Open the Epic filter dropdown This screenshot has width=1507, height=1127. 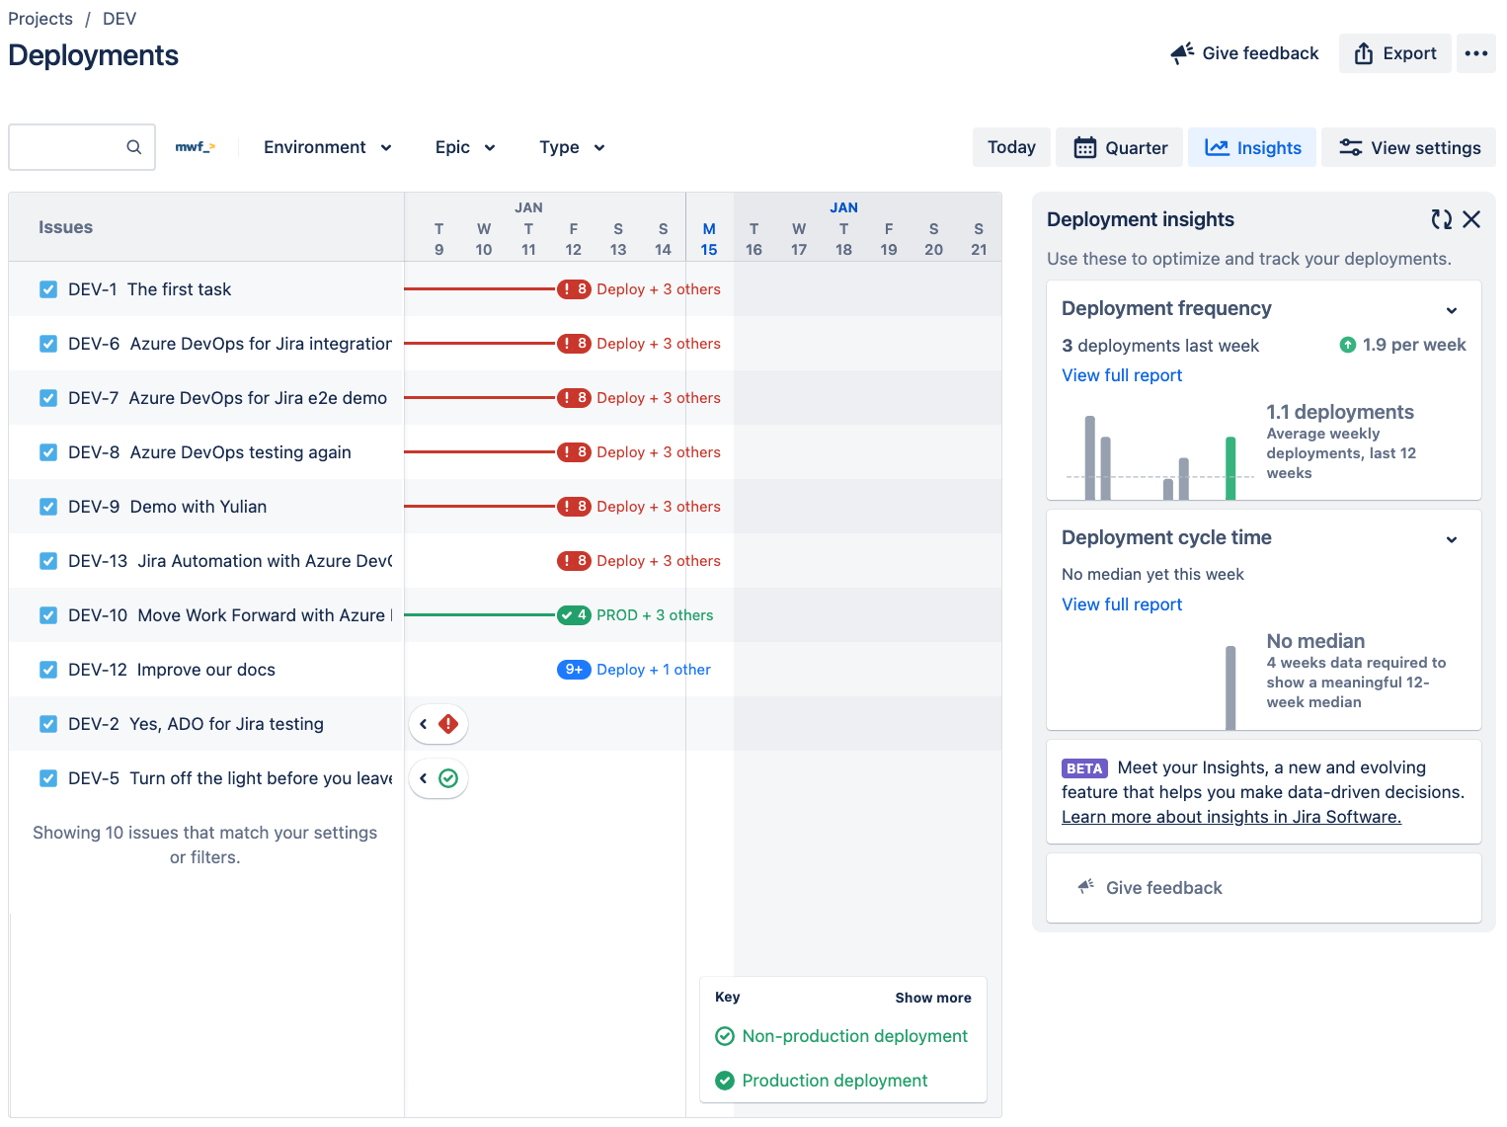click(x=464, y=147)
